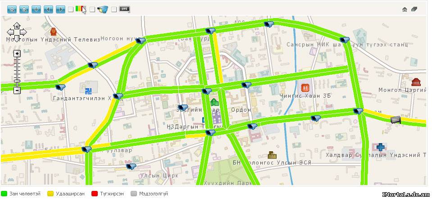This screenshot has width=432, height=199.
Task: Pan the map south with down arrow
Action: point(17,39)
